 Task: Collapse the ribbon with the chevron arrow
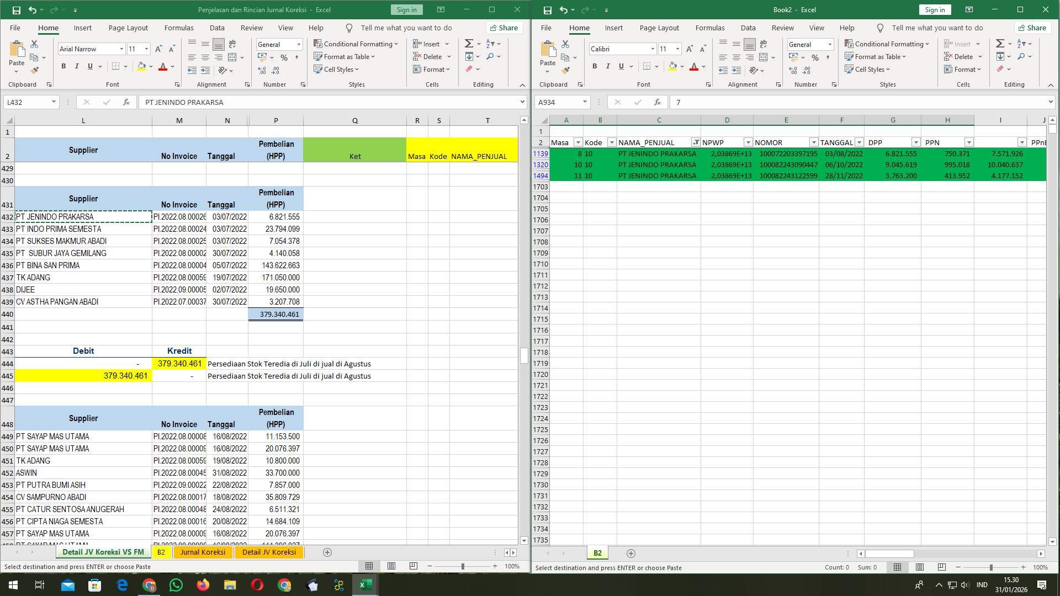pyautogui.click(x=522, y=85)
